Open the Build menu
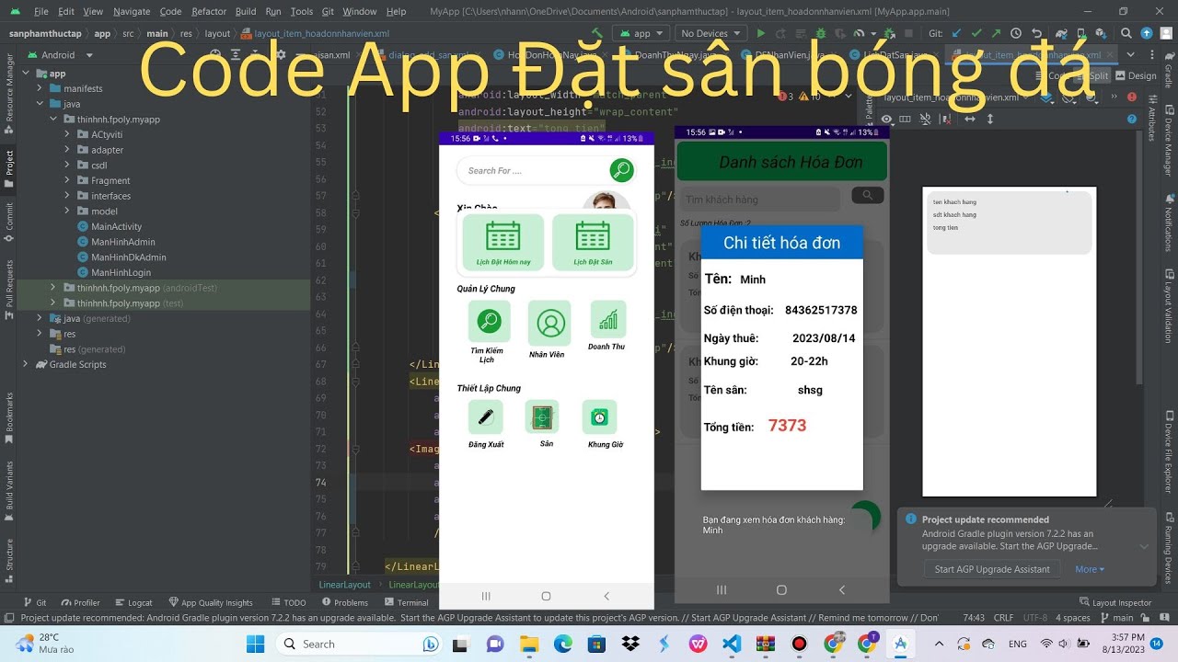This screenshot has height=662, width=1178. [x=246, y=11]
